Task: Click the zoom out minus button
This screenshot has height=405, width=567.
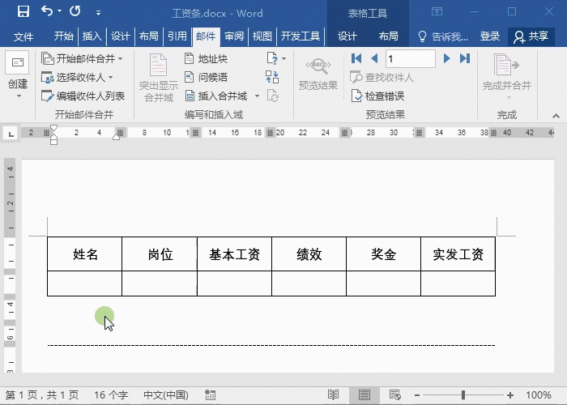Action: 417,395
